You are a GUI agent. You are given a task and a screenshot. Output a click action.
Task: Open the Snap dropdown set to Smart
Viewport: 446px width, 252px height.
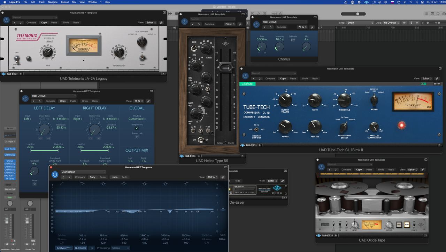pos(360,23)
